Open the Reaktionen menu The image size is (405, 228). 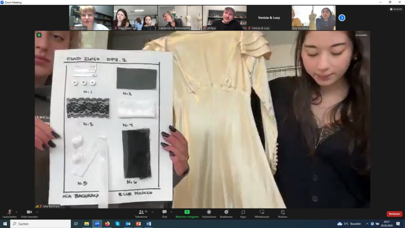tap(226, 213)
